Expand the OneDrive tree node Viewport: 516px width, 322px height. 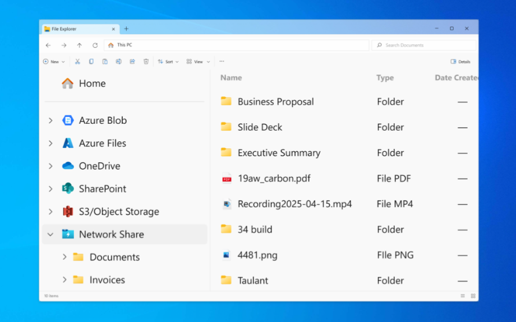point(50,166)
